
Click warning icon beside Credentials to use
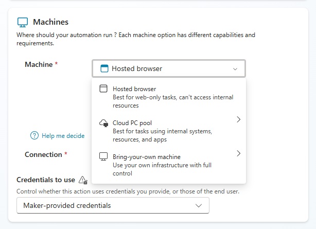(x=83, y=180)
